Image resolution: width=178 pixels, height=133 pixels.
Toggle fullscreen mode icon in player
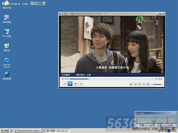pyautogui.click(x=144, y=84)
